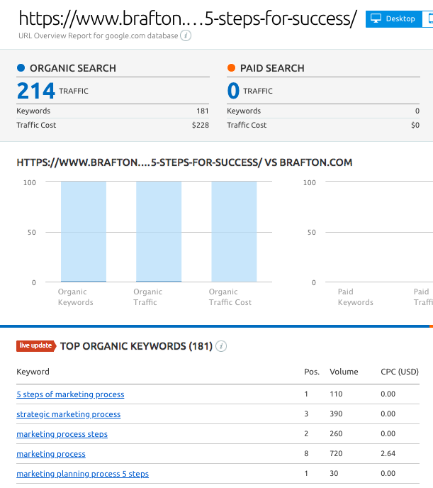Image resolution: width=433 pixels, height=488 pixels.
Task: Sort table by Volume column header
Action: 344,372
